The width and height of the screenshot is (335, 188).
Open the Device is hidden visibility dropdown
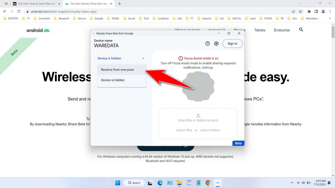(x=121, y=58)
